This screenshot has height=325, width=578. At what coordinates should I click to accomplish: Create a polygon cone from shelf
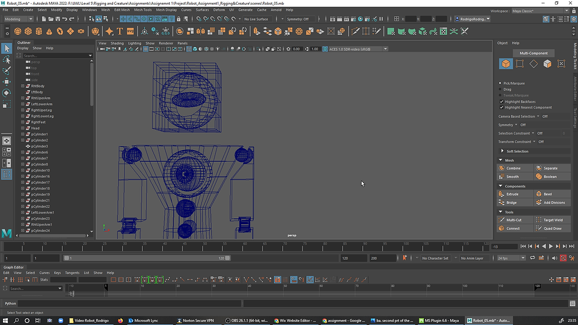49,31
